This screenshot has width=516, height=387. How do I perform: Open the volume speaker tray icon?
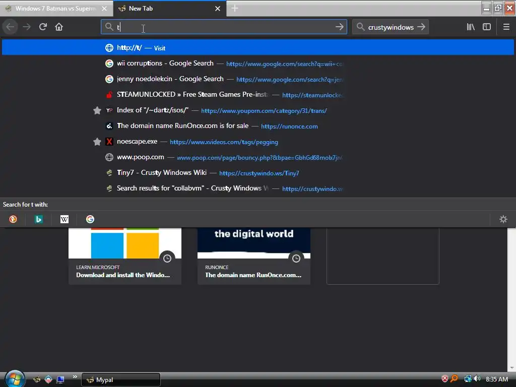coord(477,379)
